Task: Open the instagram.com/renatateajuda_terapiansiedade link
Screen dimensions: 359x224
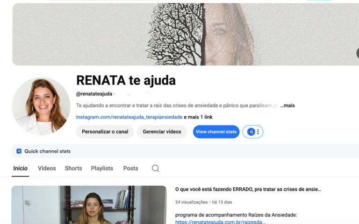Action: coord(129,117)
